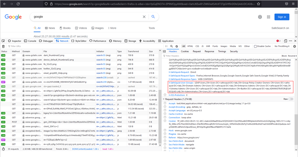Filter requests by All types

183,46
